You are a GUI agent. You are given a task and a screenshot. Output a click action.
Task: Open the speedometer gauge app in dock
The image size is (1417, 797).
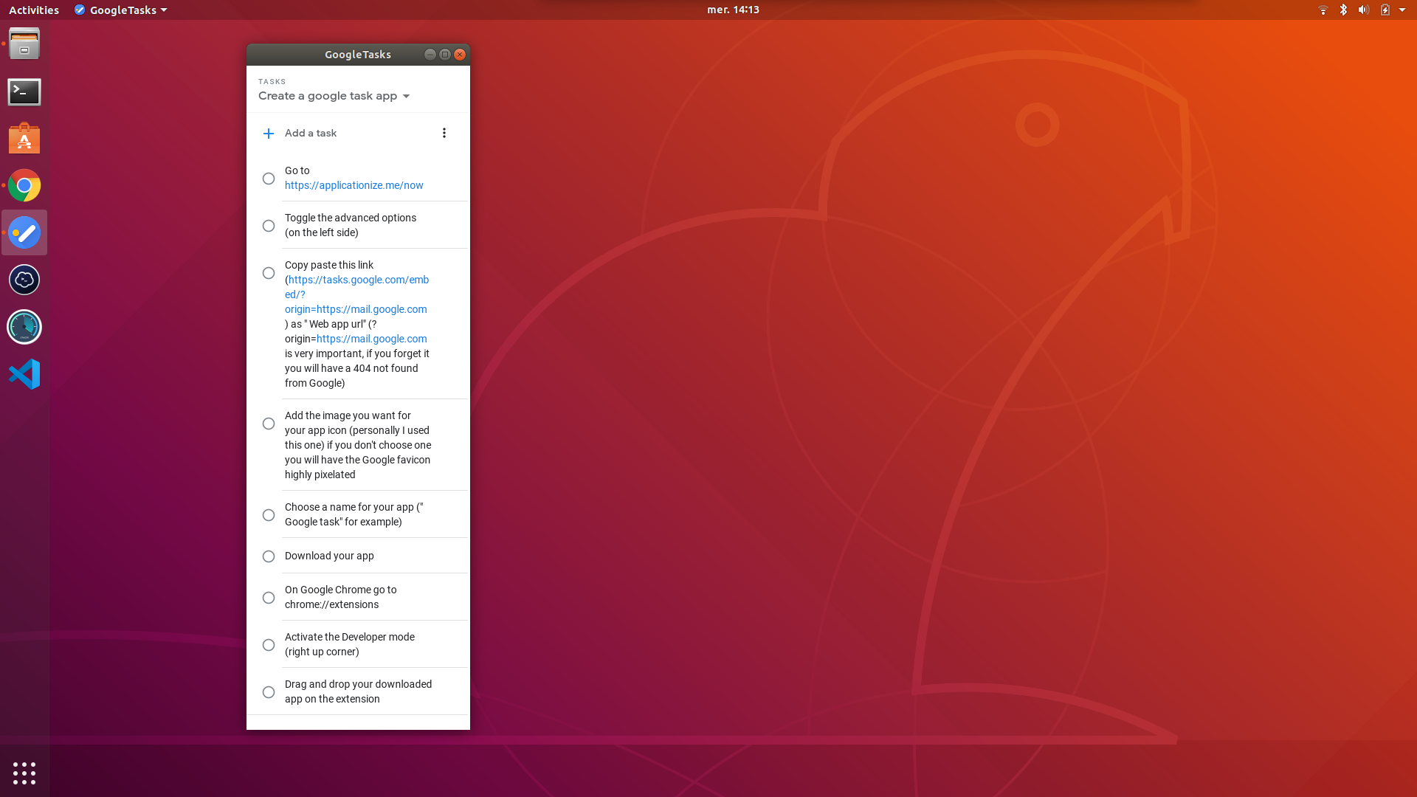pos(24,327)
